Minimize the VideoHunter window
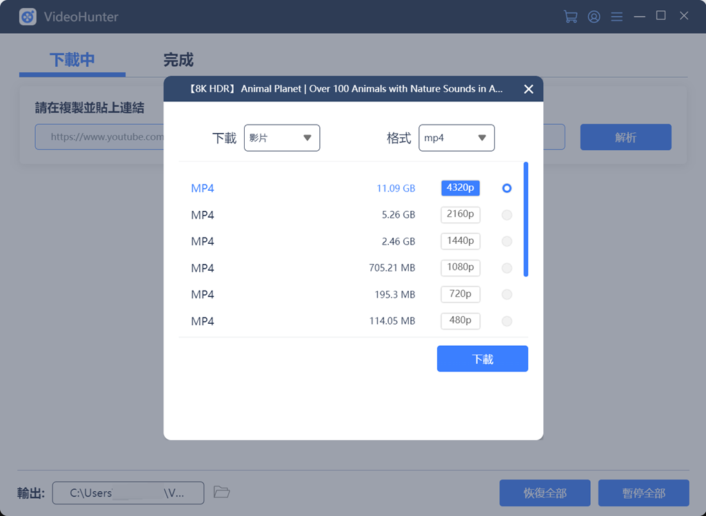This screenshot has width=706, height=516. 639,17
